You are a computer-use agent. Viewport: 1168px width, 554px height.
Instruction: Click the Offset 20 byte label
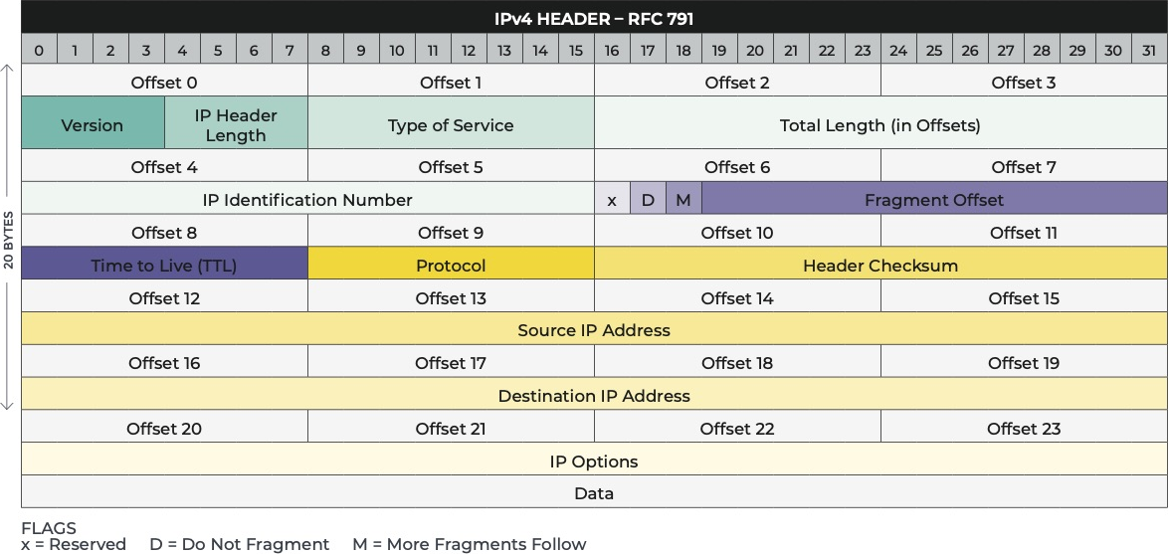click(164, 429)
